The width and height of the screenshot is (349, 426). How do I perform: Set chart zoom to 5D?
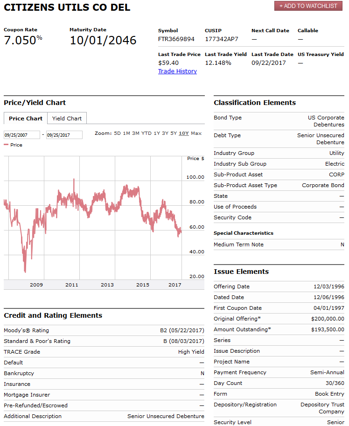click(x=117, y=133)
